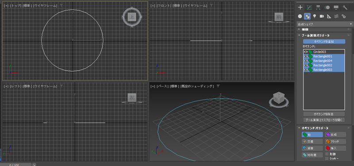Image resolution: width=354 pixels, height=166 pixels.
Task: Toggle visibility eye of Rectangle002 operand
Action: (x=306, y=65)
